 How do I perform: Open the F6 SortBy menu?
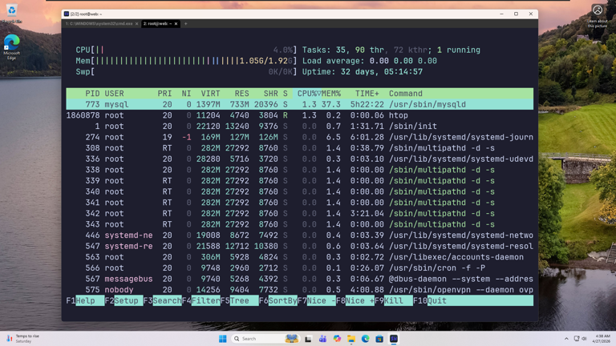(282, 301)
